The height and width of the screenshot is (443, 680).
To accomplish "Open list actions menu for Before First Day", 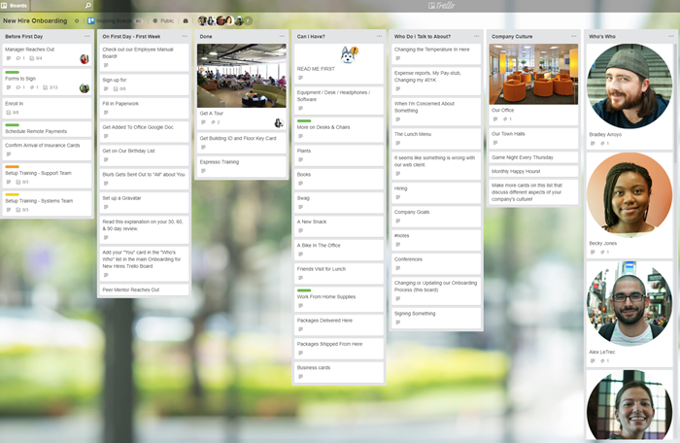I will (88, 36).
